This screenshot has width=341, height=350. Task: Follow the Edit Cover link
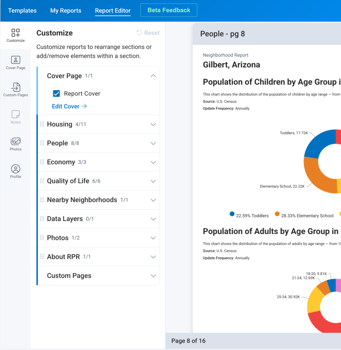coord(69,106)
